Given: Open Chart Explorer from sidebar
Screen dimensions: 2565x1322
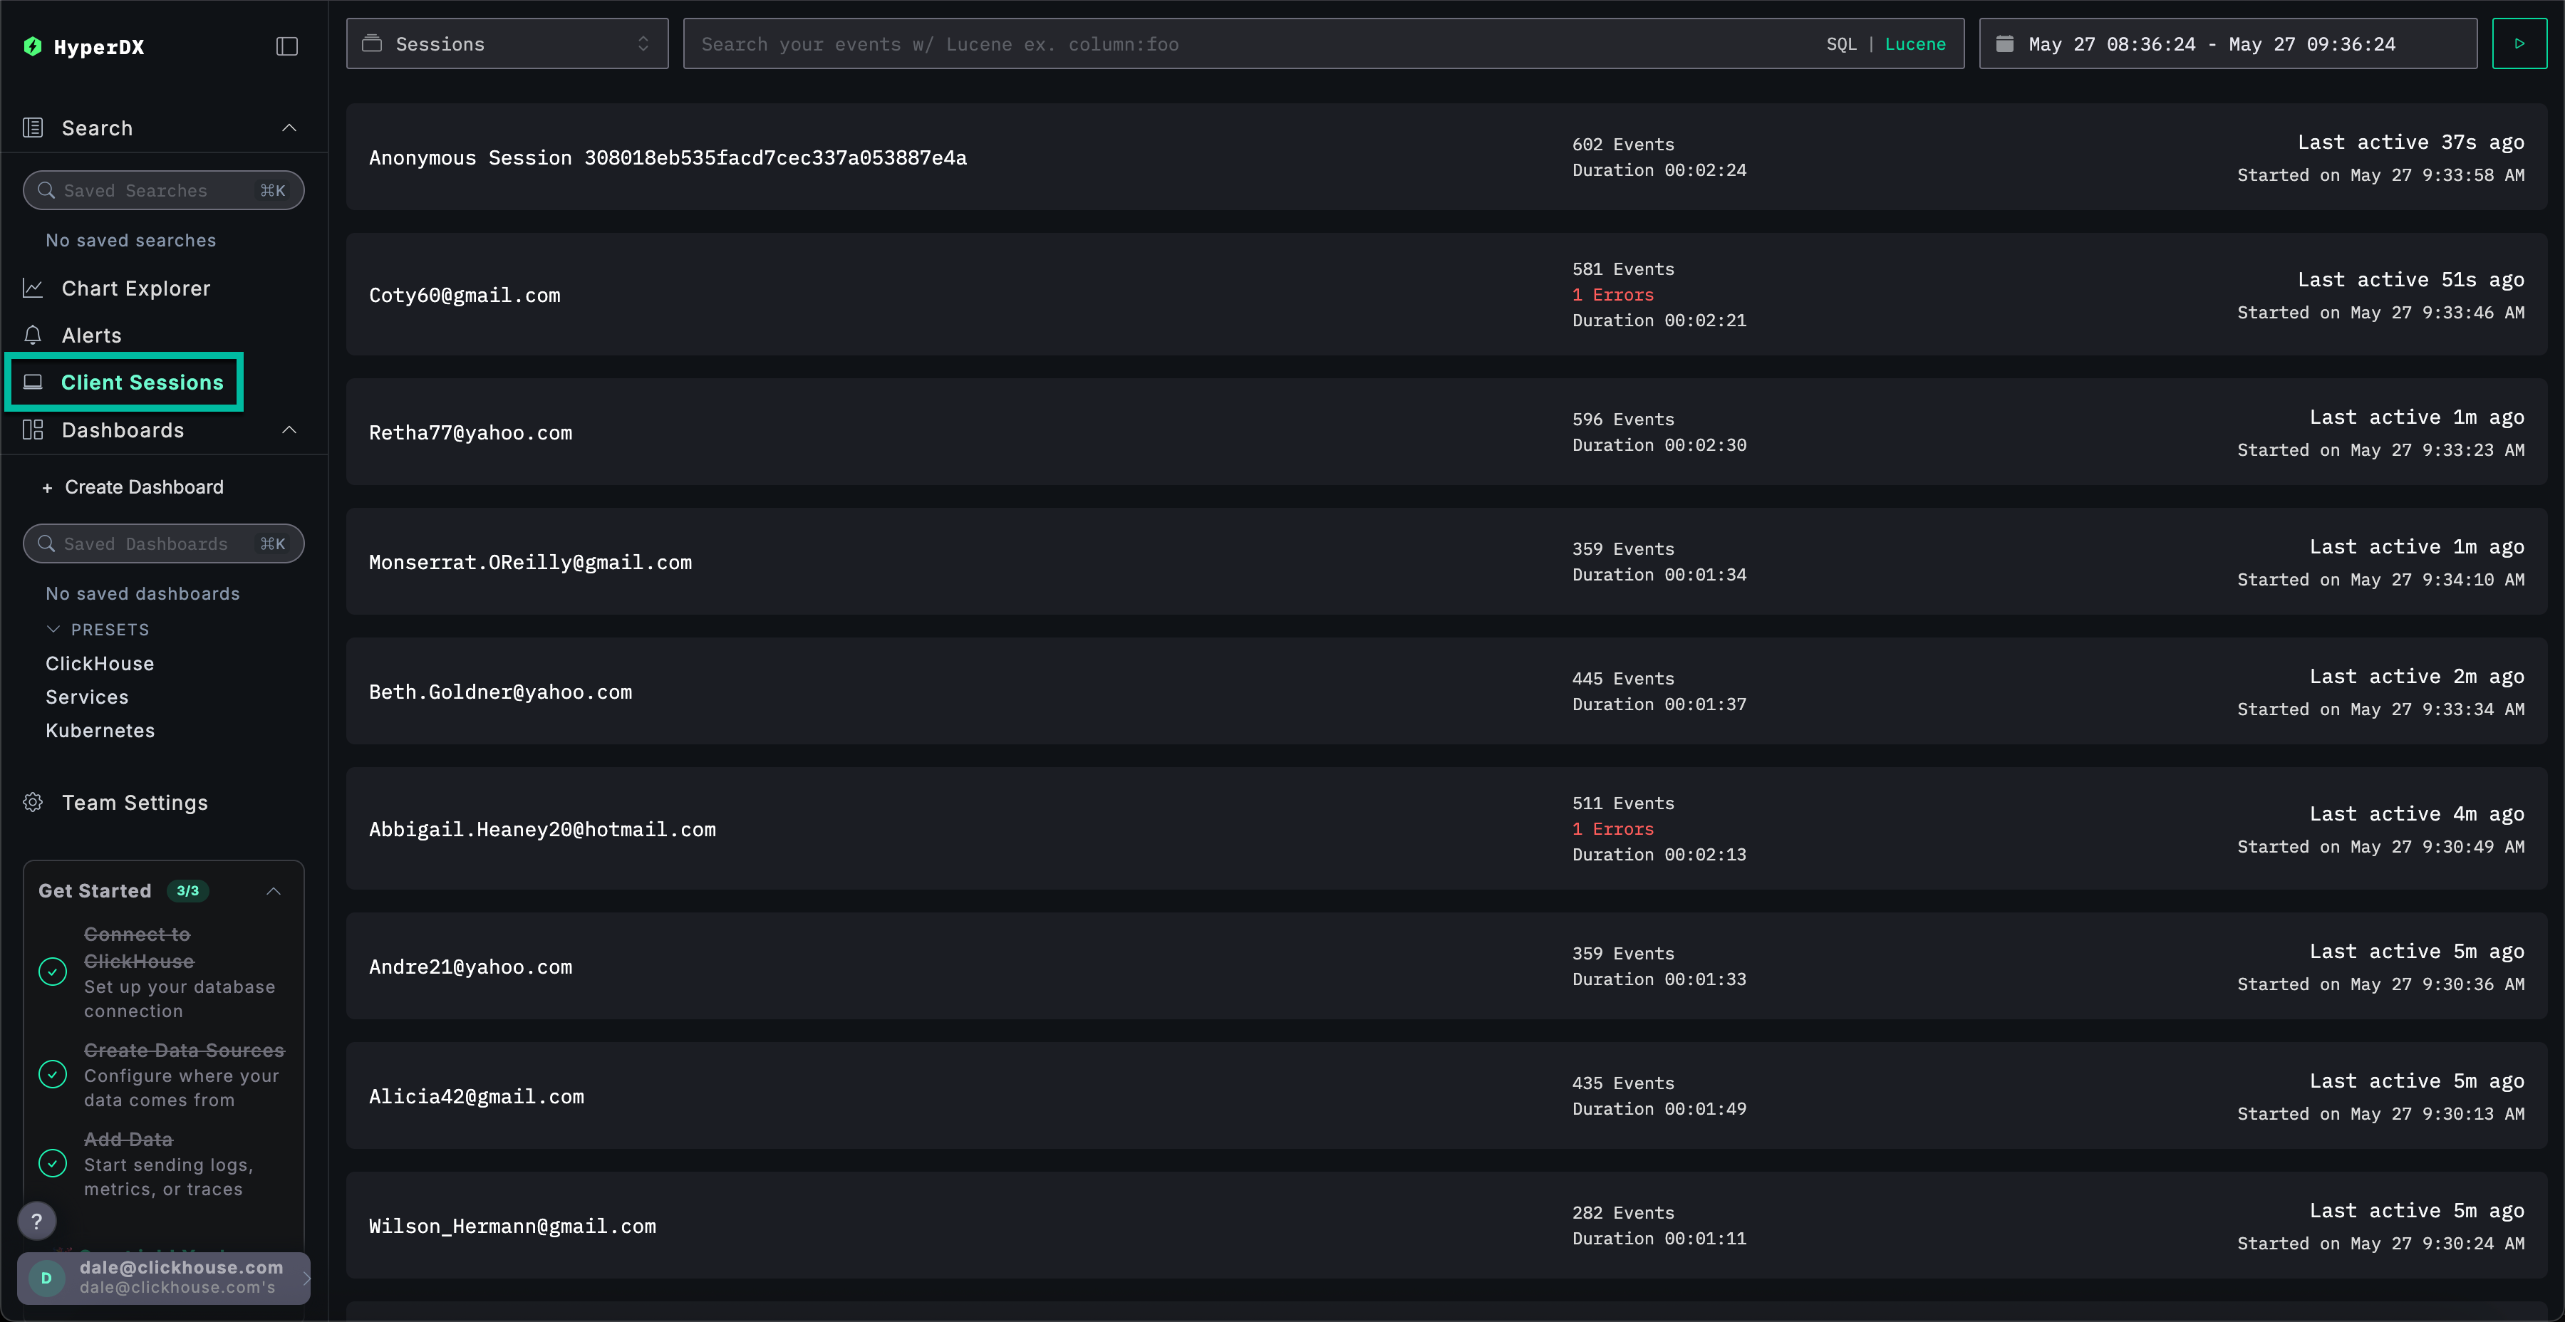Looking at the screenshot, I should (x=135, y=288).
